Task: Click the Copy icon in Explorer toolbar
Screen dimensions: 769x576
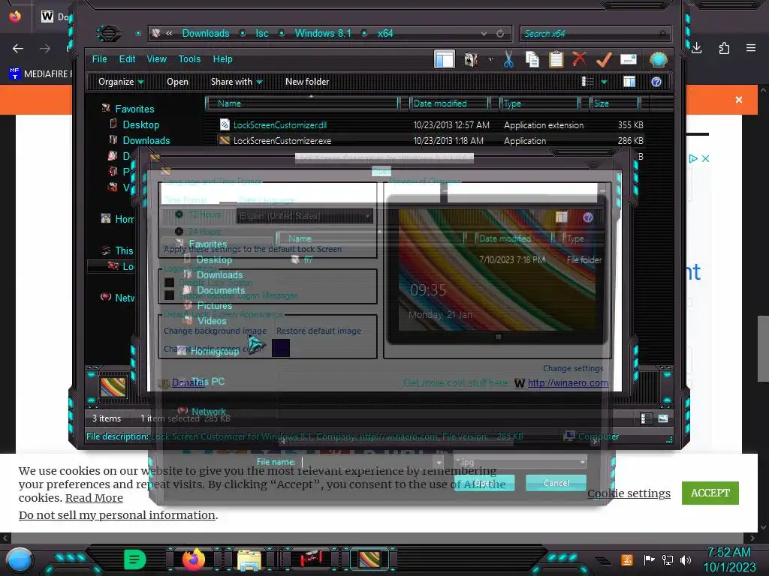Action: point(532,60)
